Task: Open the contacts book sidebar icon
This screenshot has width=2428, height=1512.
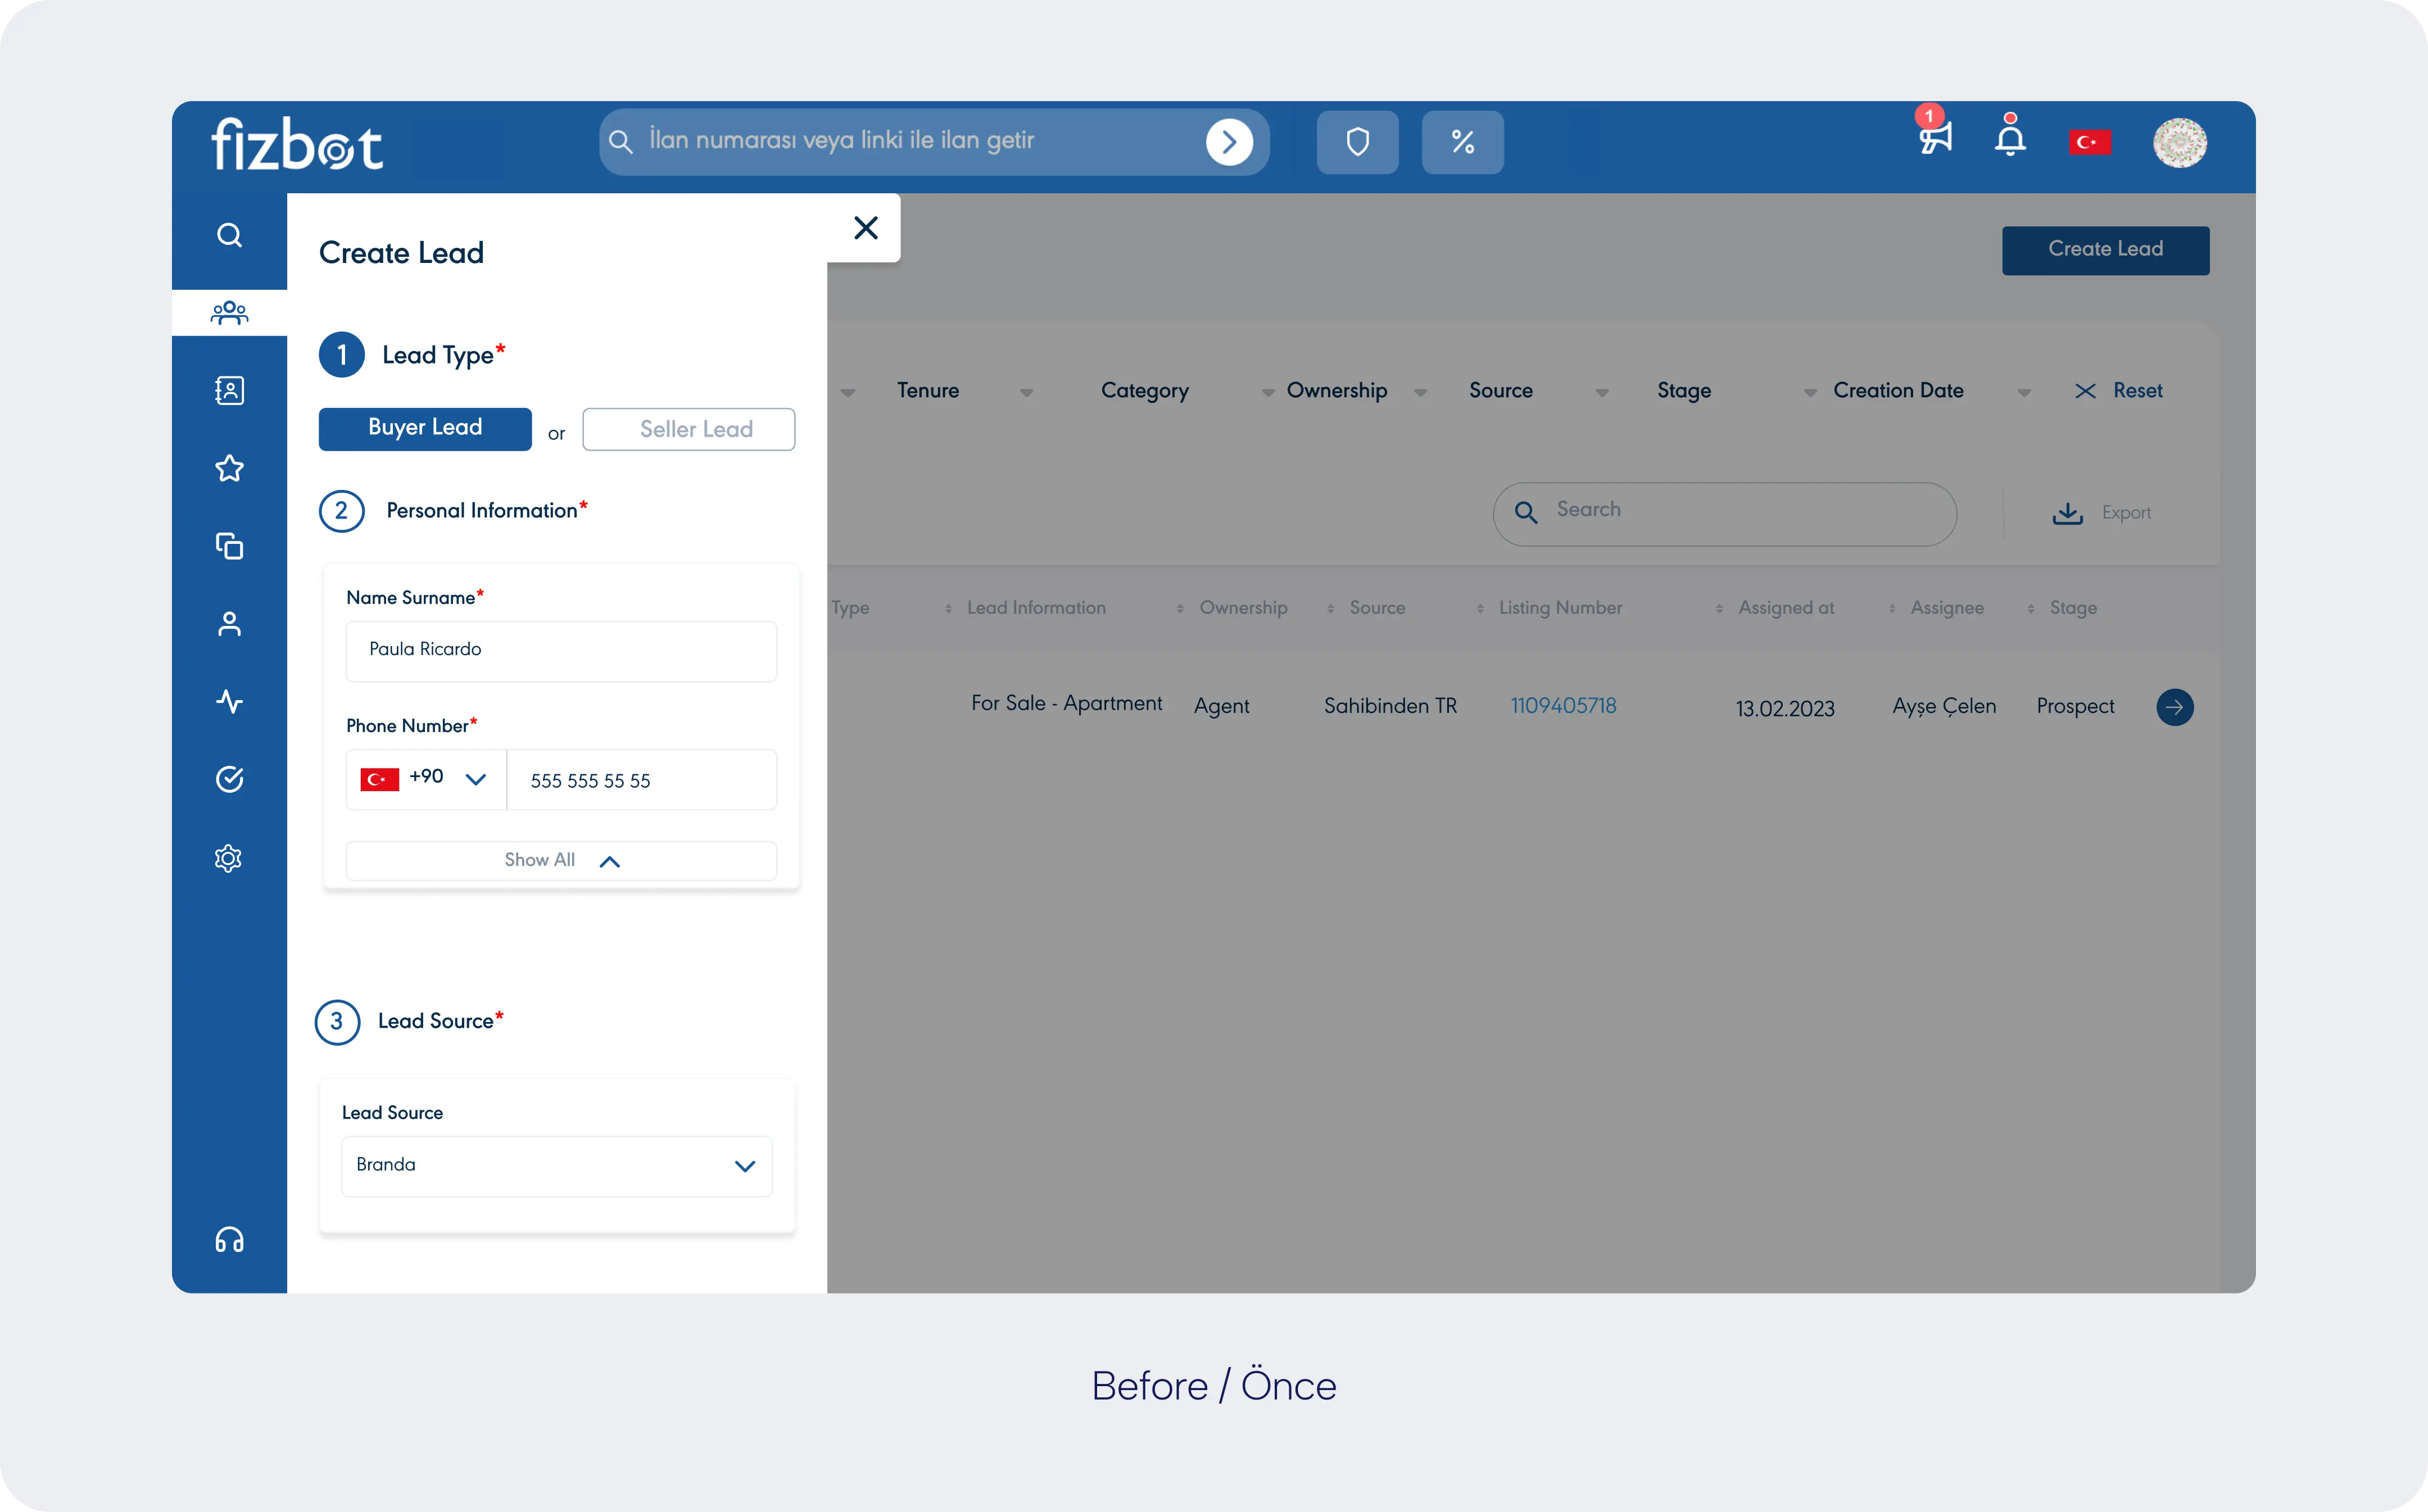Action: point(229,390)
